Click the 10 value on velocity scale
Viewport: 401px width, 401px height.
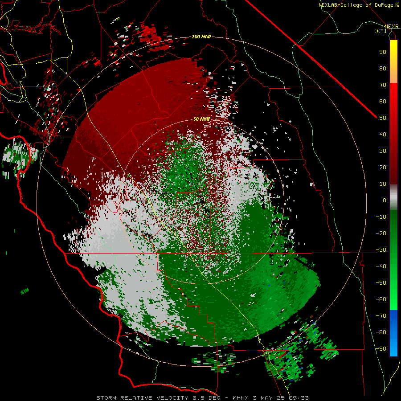(x=383, y=184)
